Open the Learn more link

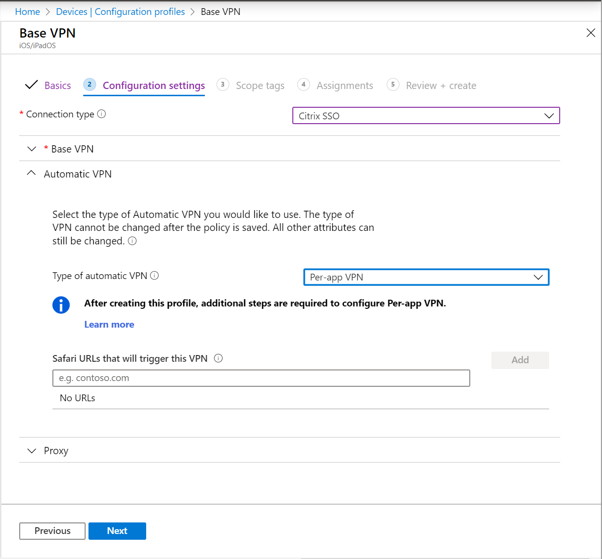pyautogui.click(x=109, y=324)
